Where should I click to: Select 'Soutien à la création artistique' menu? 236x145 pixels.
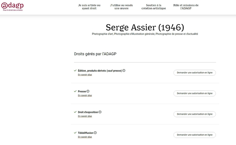[x=154, y=7]
